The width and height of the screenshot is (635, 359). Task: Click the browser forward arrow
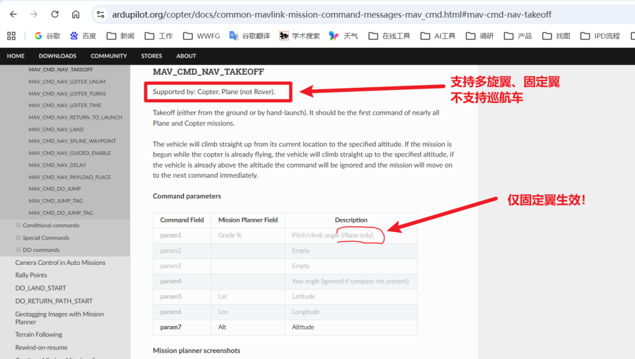point(34,14)
